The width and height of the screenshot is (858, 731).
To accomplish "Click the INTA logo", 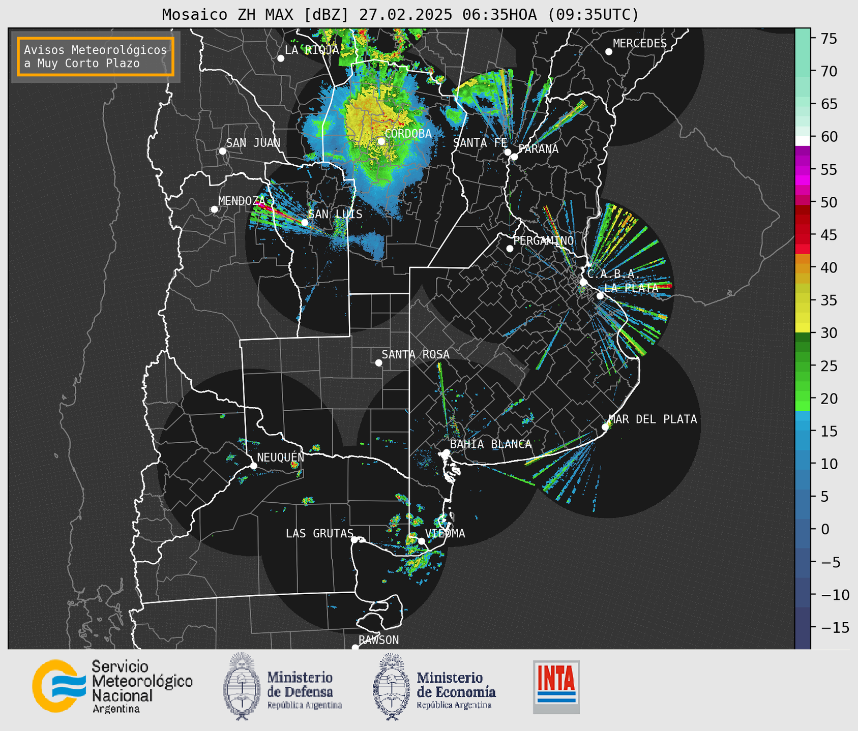I will pos(556,687).
